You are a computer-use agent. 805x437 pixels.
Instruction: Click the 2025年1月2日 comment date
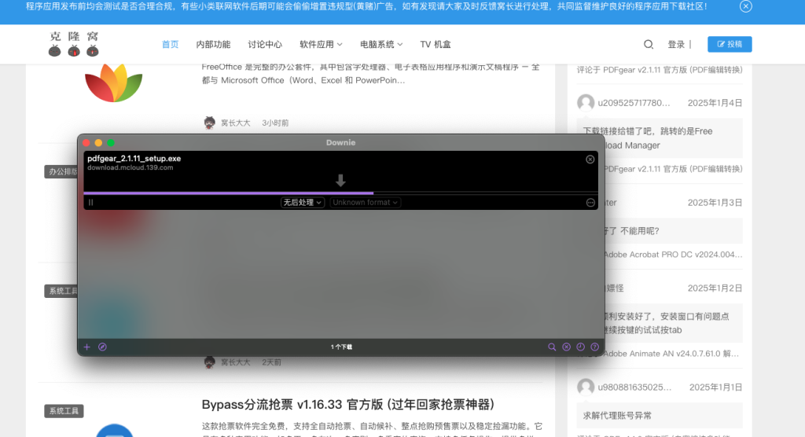[715, 288]
